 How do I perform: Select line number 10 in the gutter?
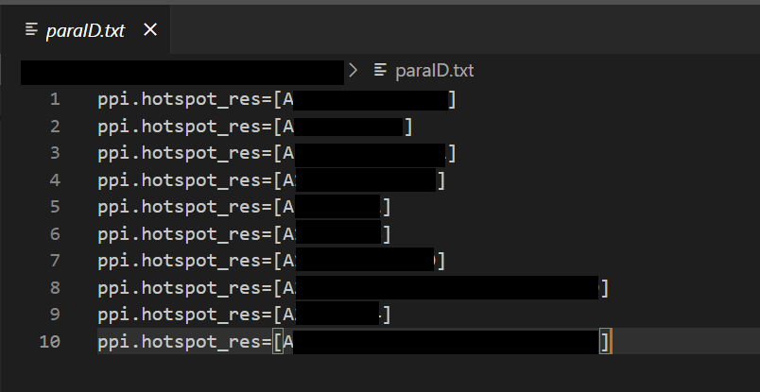(x=49, y=341)
